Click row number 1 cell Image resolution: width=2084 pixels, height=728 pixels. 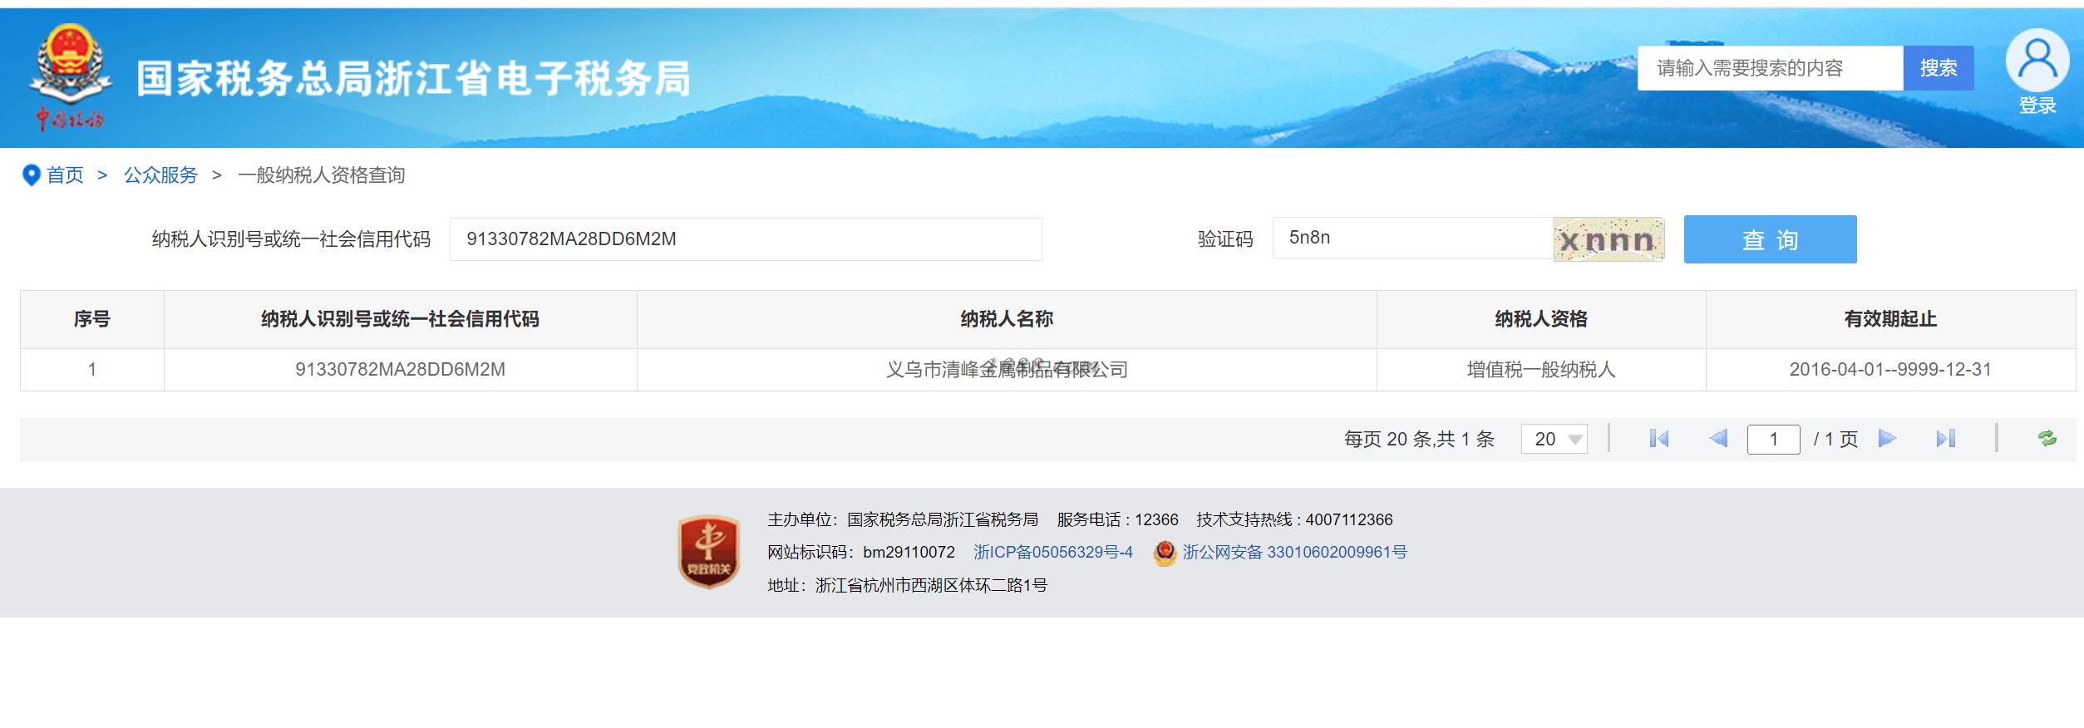pos(92,370)
